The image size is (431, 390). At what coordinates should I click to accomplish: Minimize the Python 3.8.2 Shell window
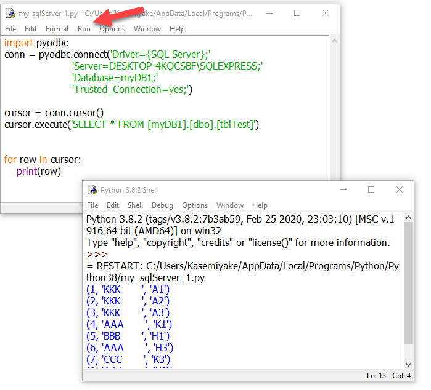click(x=343, y=189)
